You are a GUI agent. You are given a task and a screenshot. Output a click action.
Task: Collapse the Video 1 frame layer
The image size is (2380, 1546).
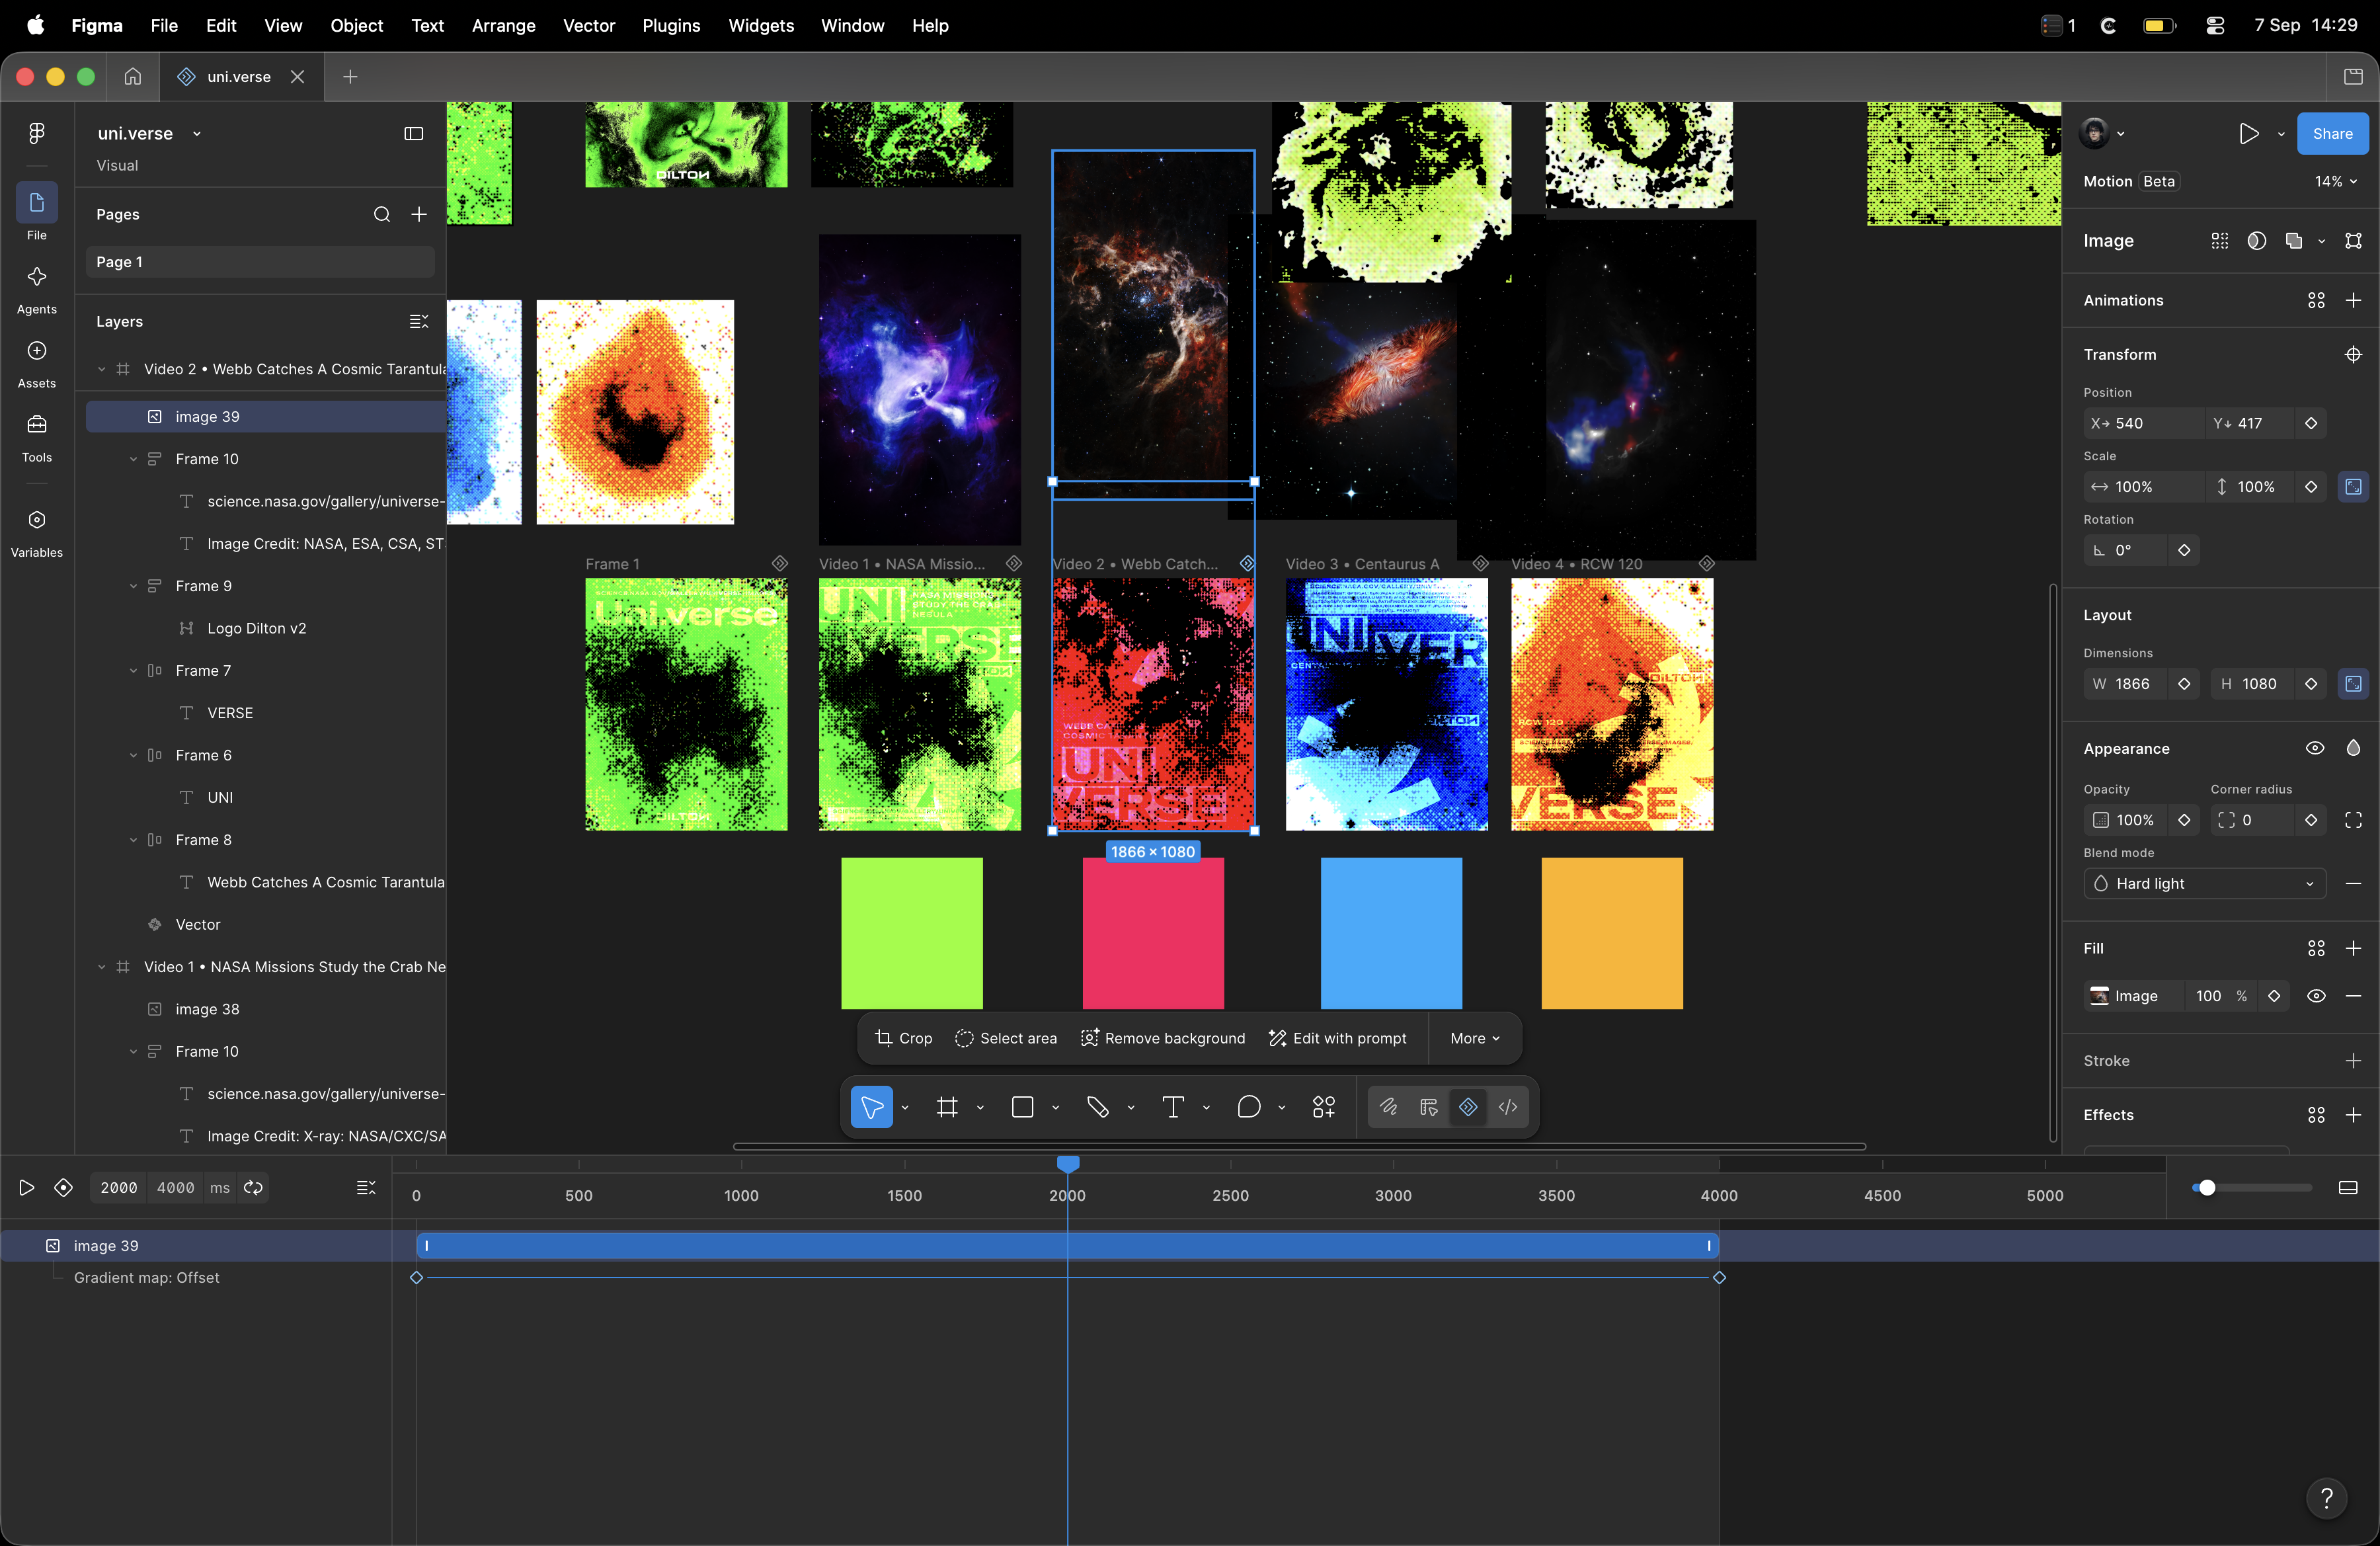[101, 967]
